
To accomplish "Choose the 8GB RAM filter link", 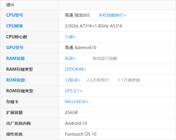I will 70,58.
